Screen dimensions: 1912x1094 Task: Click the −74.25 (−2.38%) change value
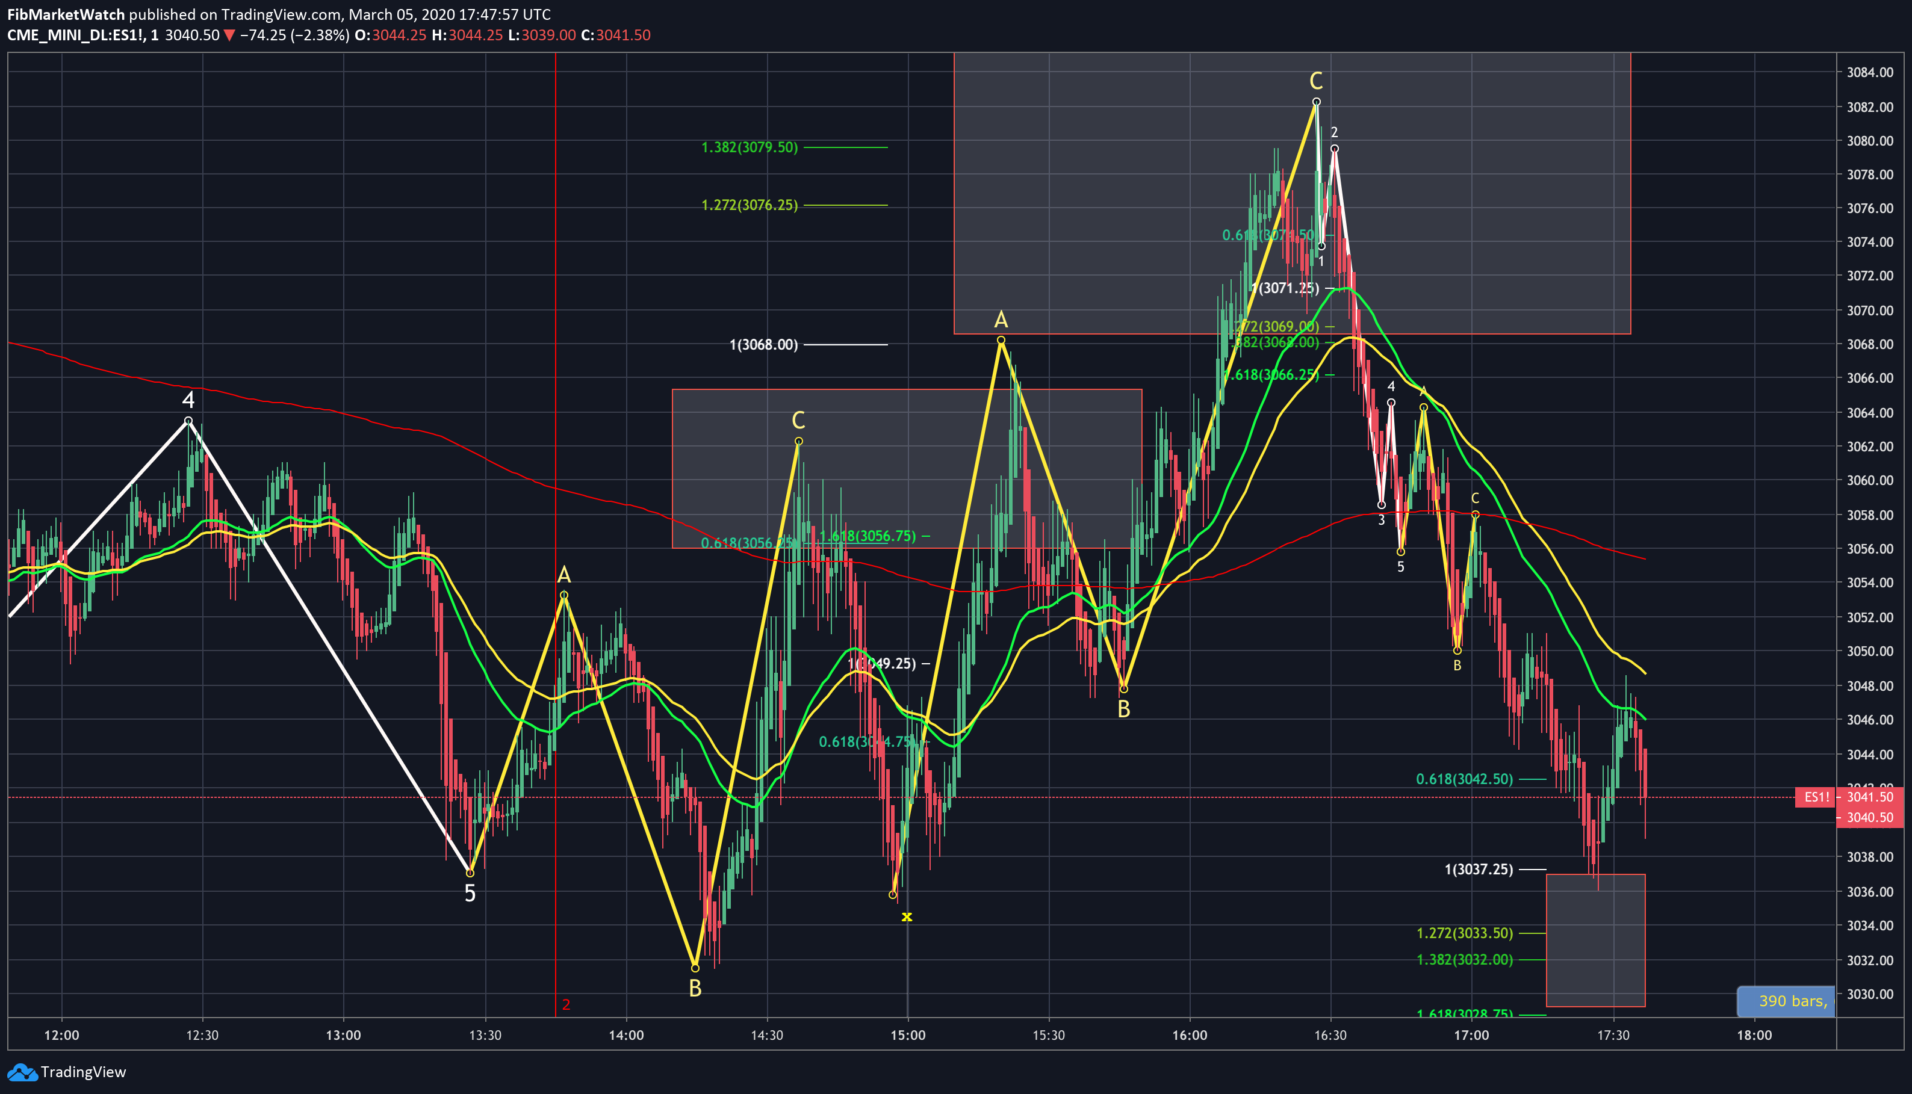[x=294, y=36]
